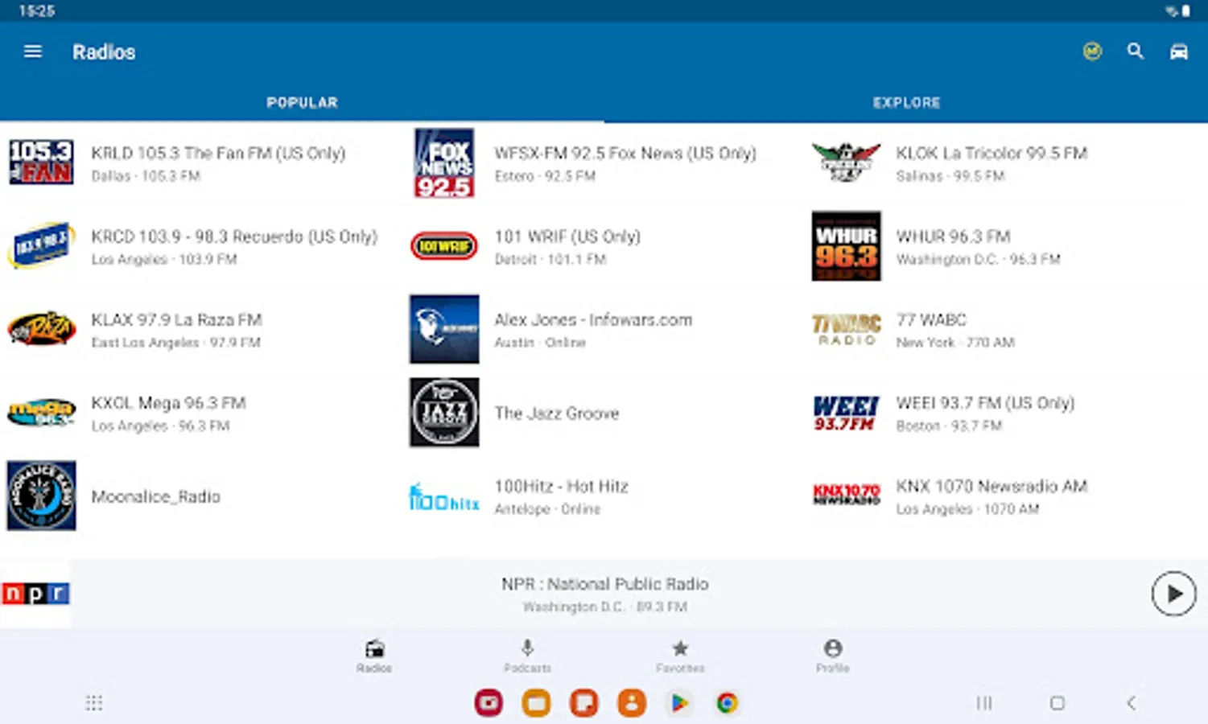
Task: Tap KXOL Mega 96.3 FM title
Action: [x=168, y=403]
